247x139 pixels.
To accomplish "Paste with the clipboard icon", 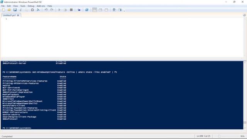I will tap(32, 10).
